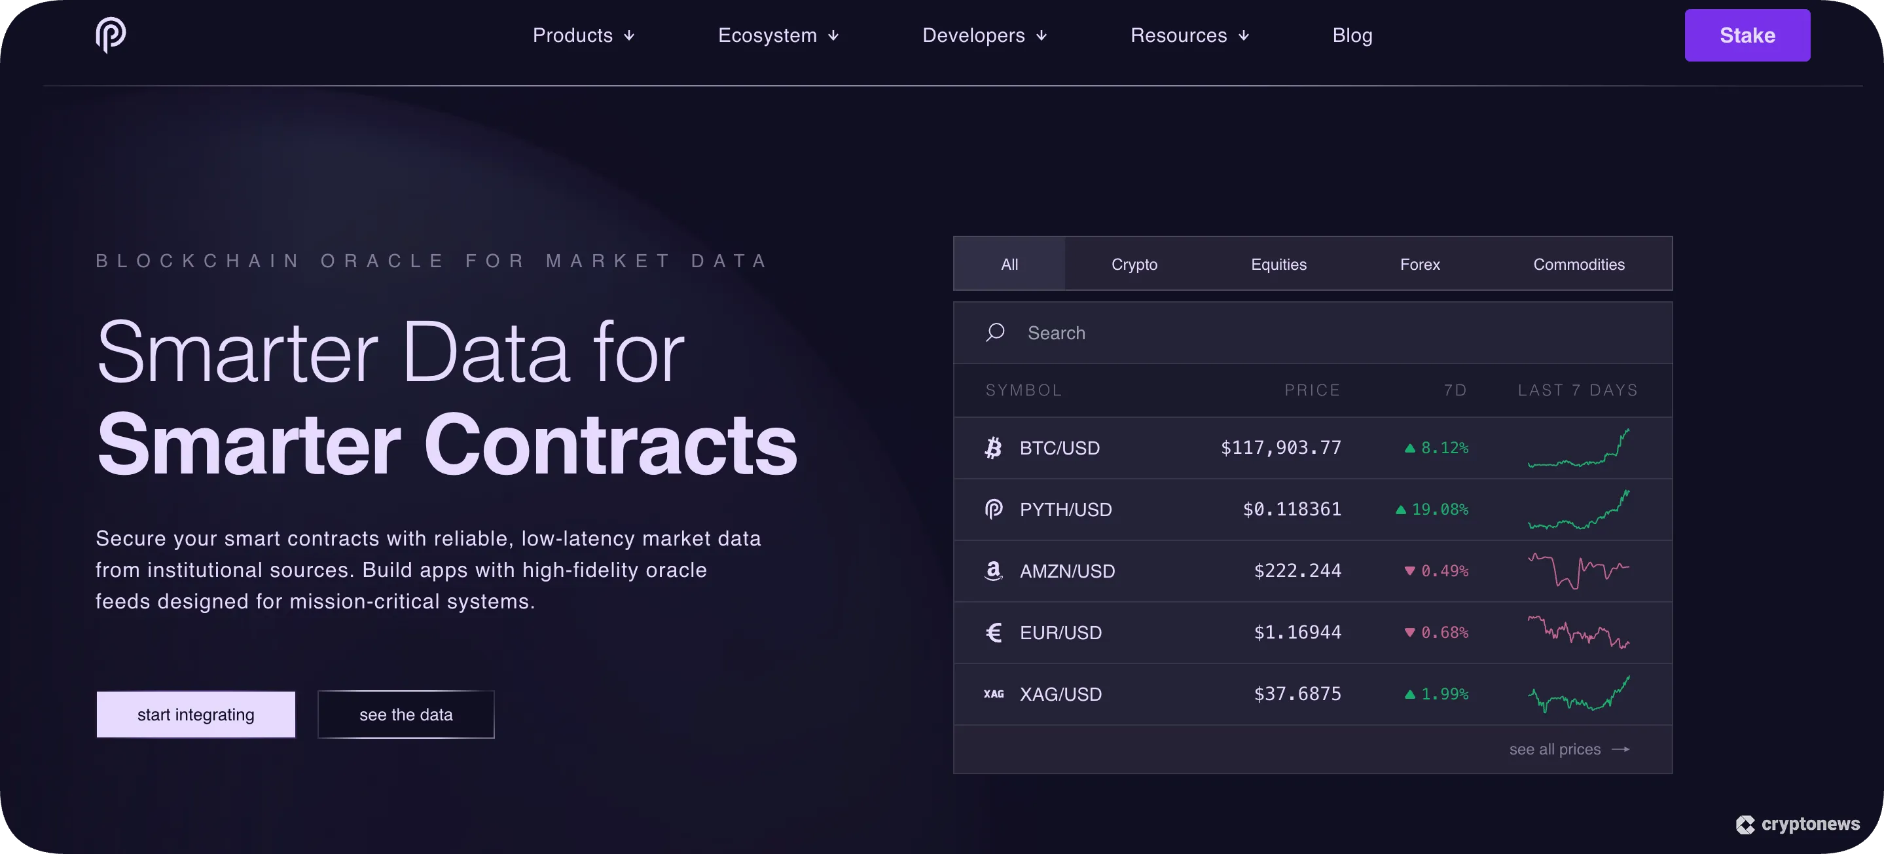This screenshot has height=854, width=1884.
Task: Select the Commodities tab
Action: [x=1578, y=264]
